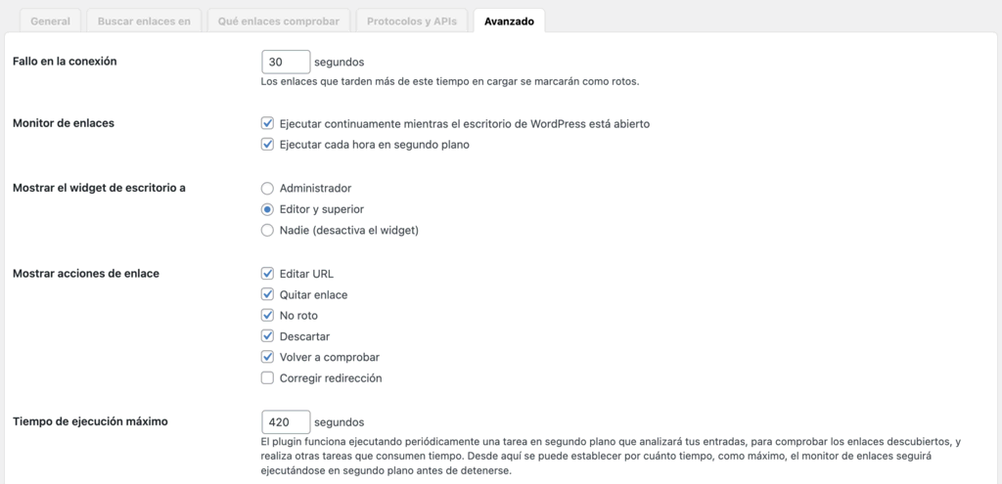Click the Mostrar acciones de enlace label
The height and width of the screenshot is (484, 1002).
click(85, 274)
